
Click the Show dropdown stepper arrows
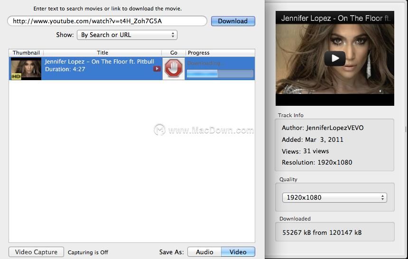pos(173,35)
